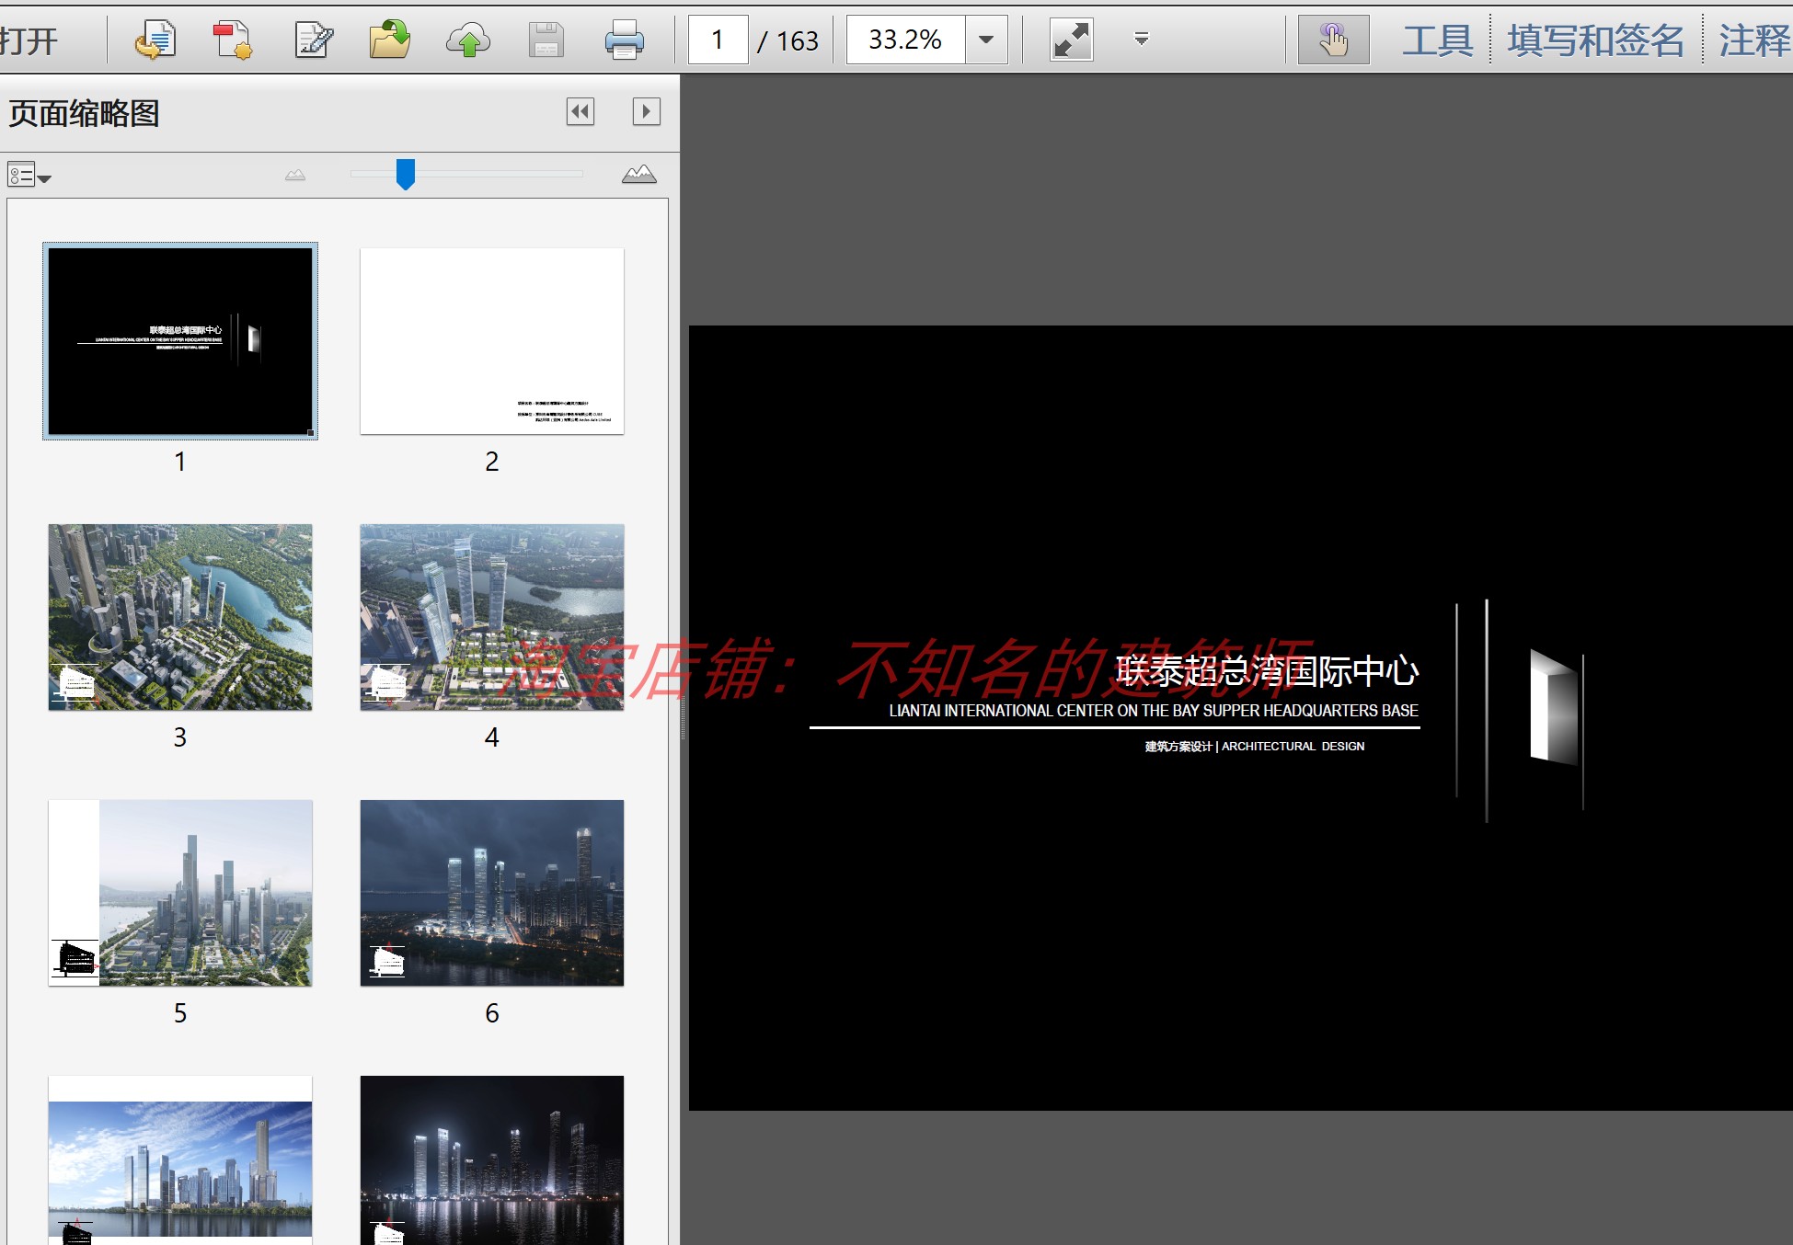Select page 4 thumbnail
The height and width of the screenshot is (1245, 1793).
pos(492,617)
